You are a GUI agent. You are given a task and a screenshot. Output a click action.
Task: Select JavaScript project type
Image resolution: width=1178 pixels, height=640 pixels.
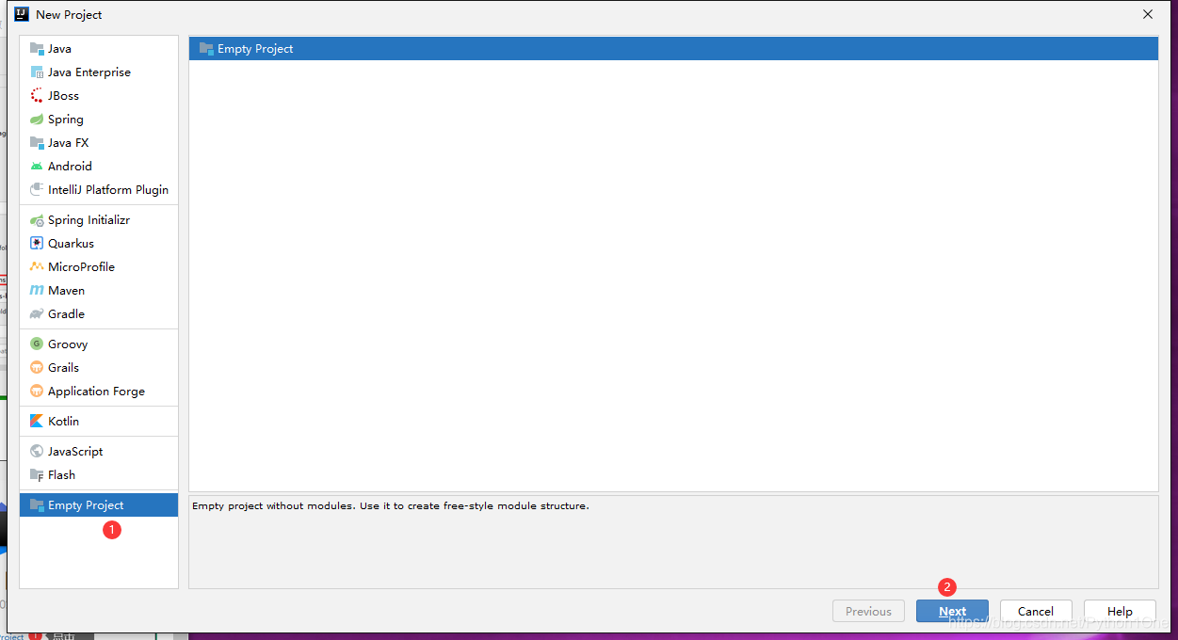(x=99, y=452)
